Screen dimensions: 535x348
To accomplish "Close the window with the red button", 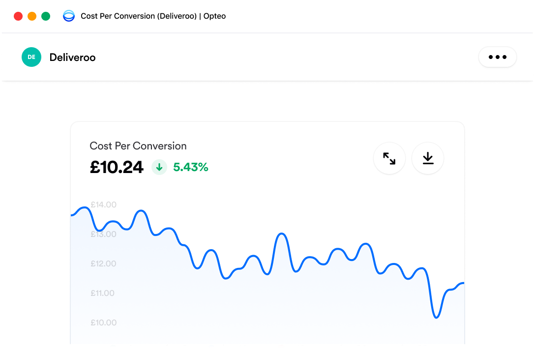I will click(18, 16).
